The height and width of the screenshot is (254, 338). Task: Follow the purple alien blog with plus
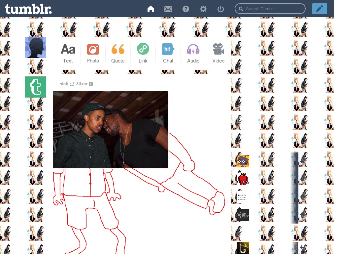tap(302, 161)
